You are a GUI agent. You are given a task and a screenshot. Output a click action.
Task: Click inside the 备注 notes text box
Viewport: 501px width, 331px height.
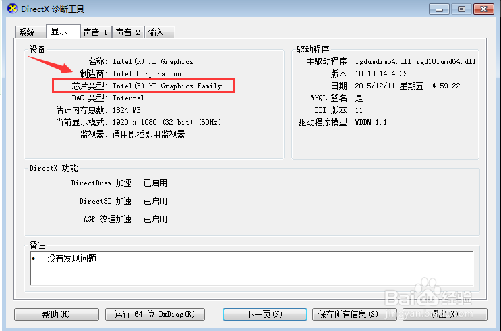point(252,268)
